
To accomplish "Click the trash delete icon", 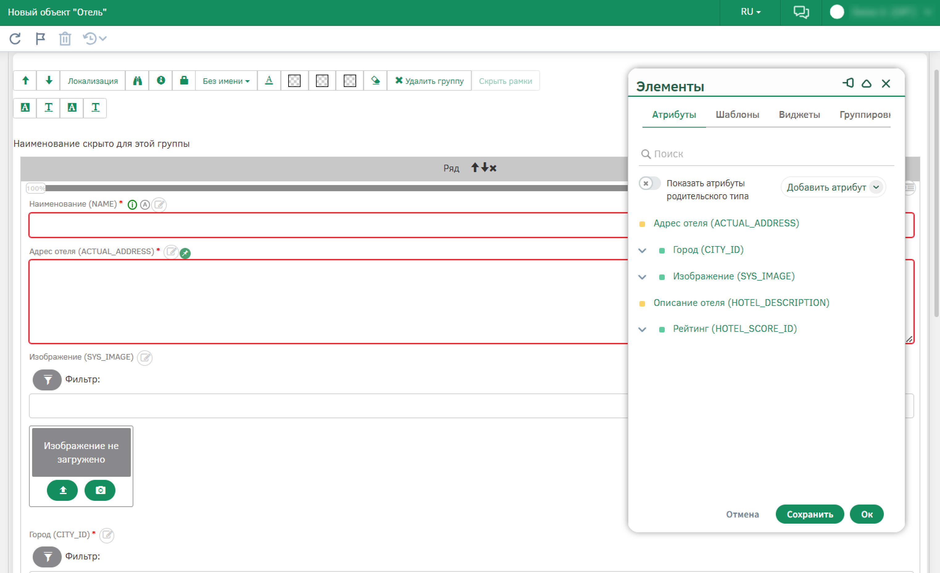I will tap(65, 39).
